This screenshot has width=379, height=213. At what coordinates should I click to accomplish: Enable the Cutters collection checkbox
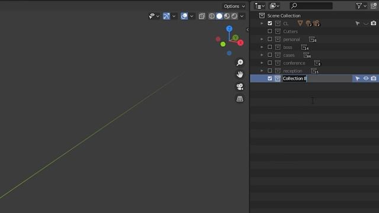(x=270, y=31)
